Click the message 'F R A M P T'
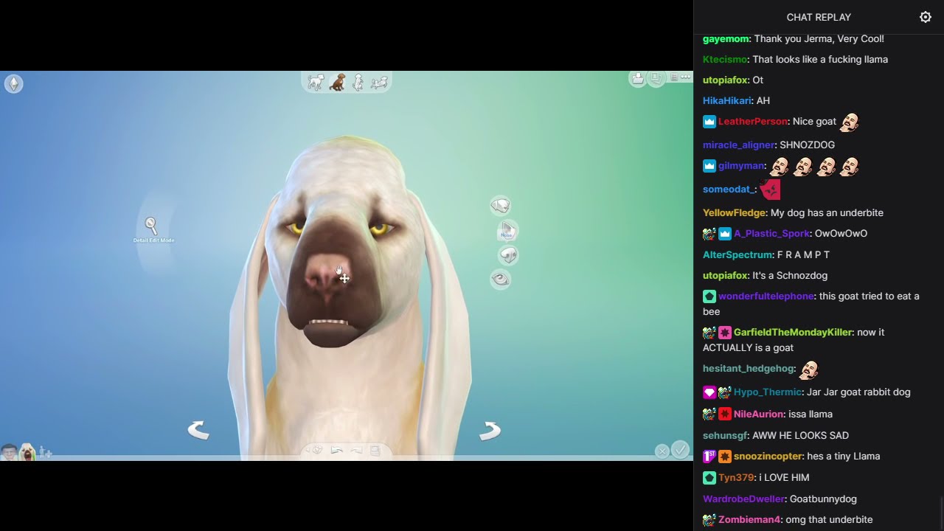The image size is (944, 531). click(803, 254)
